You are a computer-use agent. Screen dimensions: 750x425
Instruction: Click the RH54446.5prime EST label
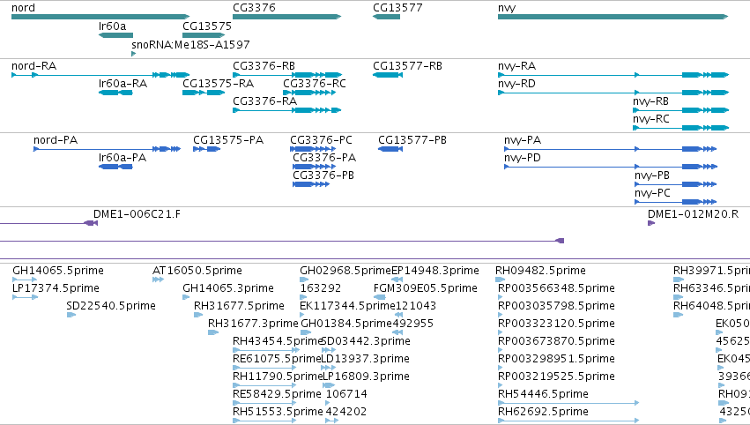(544, 394)
